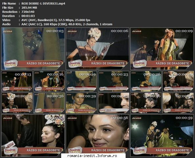
Task: Open the frame at 00:00:13
Action: point(17,81)
